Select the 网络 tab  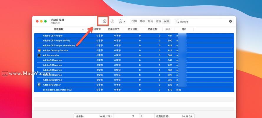point(167,21)
